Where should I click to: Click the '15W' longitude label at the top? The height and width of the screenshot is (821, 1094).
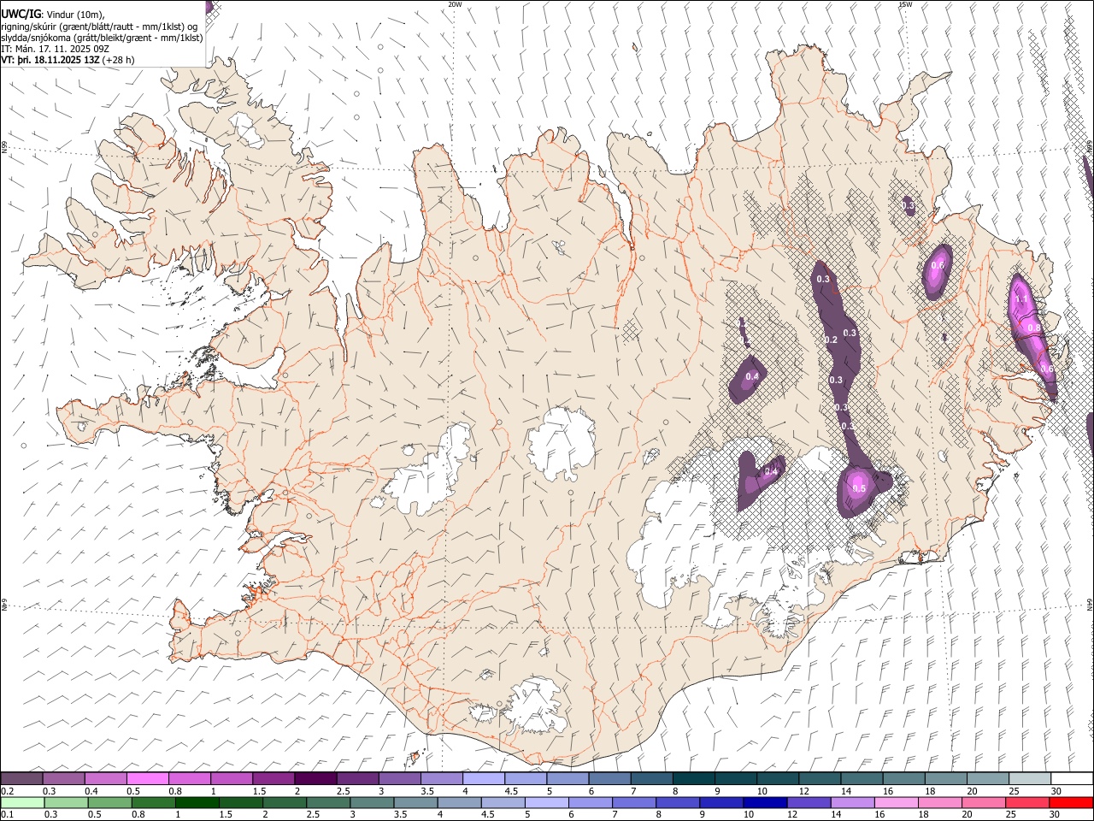[905, 4]
